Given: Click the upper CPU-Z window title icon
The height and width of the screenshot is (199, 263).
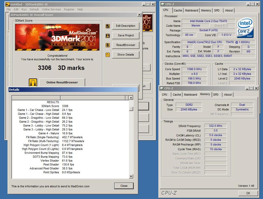Looking at the screenshot, I should (x=163, y=4).
